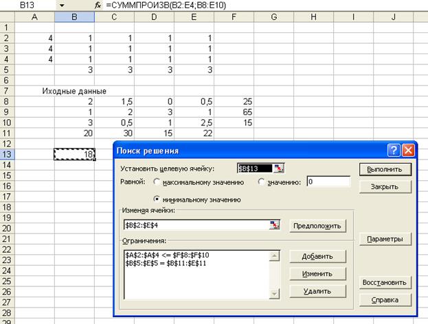This screenshot has width=428, height=324.
Task: Select constraint $B$5:$E$5 = $B$11:$E$11
Action: 166,263
